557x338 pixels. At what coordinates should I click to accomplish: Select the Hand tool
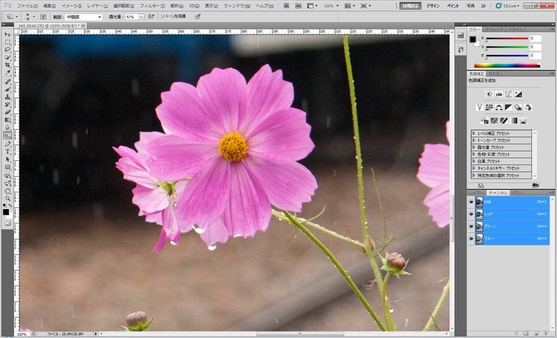pos(8,191)
